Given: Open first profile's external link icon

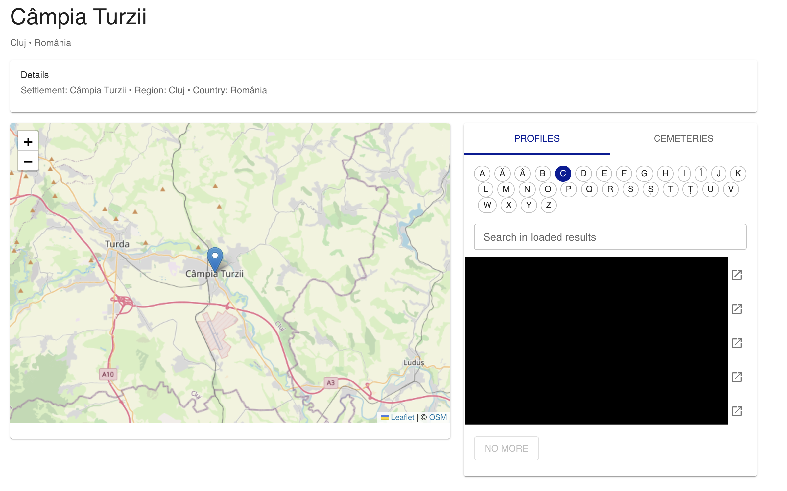Looking at the screenshot, I should click(x=736, y=275).
